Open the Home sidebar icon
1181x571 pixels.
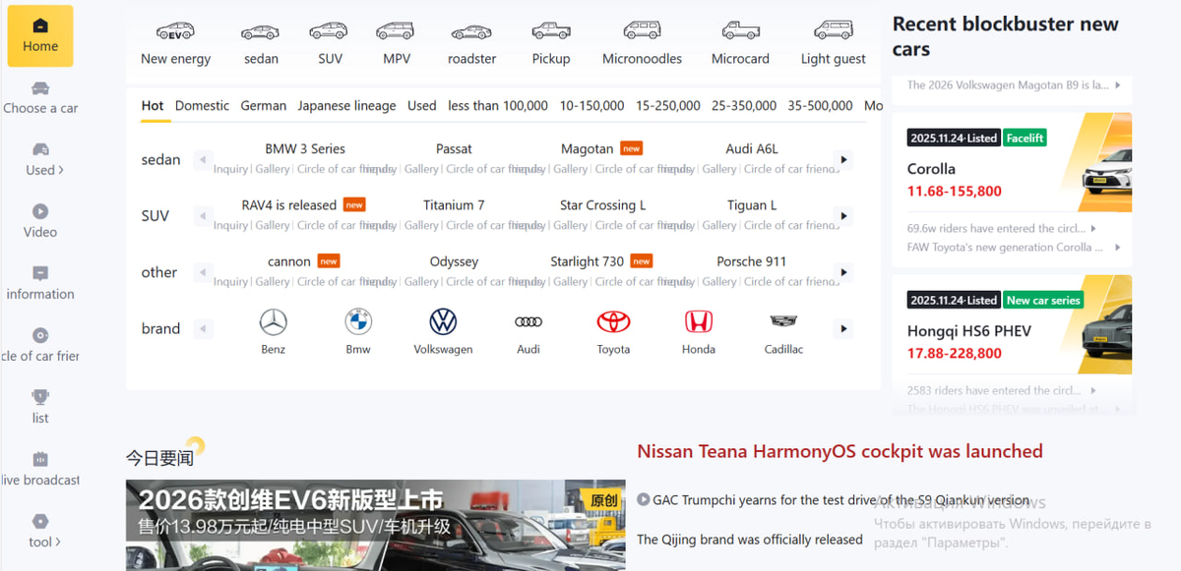click(x=40, y=35)
